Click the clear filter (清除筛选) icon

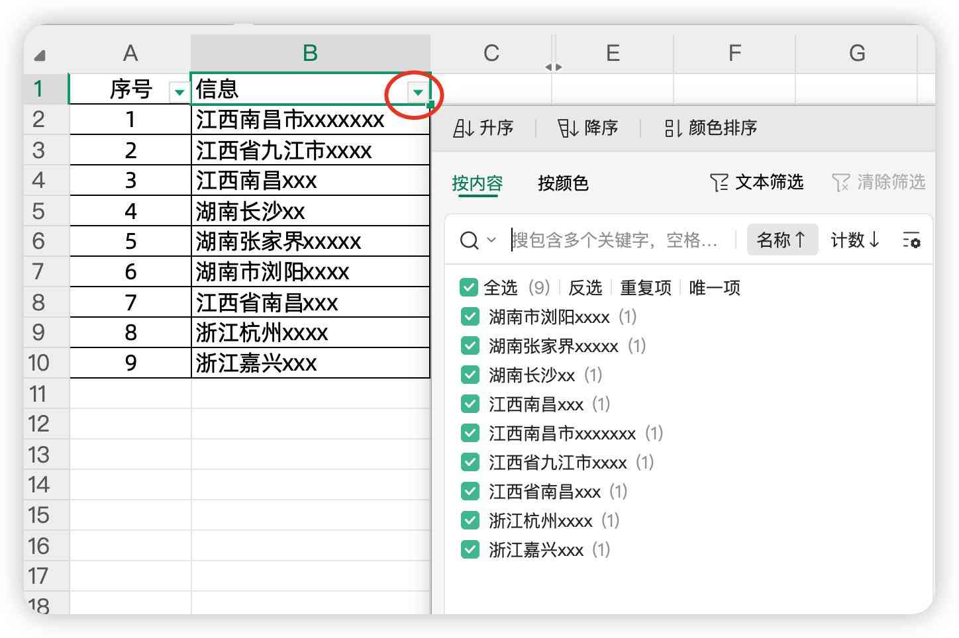842,183
